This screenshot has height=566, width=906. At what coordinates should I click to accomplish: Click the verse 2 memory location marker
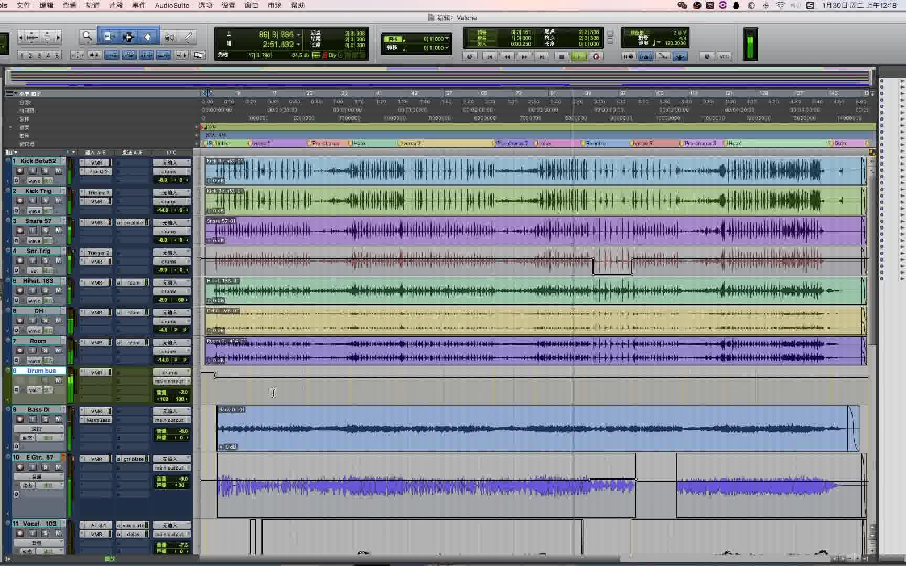[409, 143]
